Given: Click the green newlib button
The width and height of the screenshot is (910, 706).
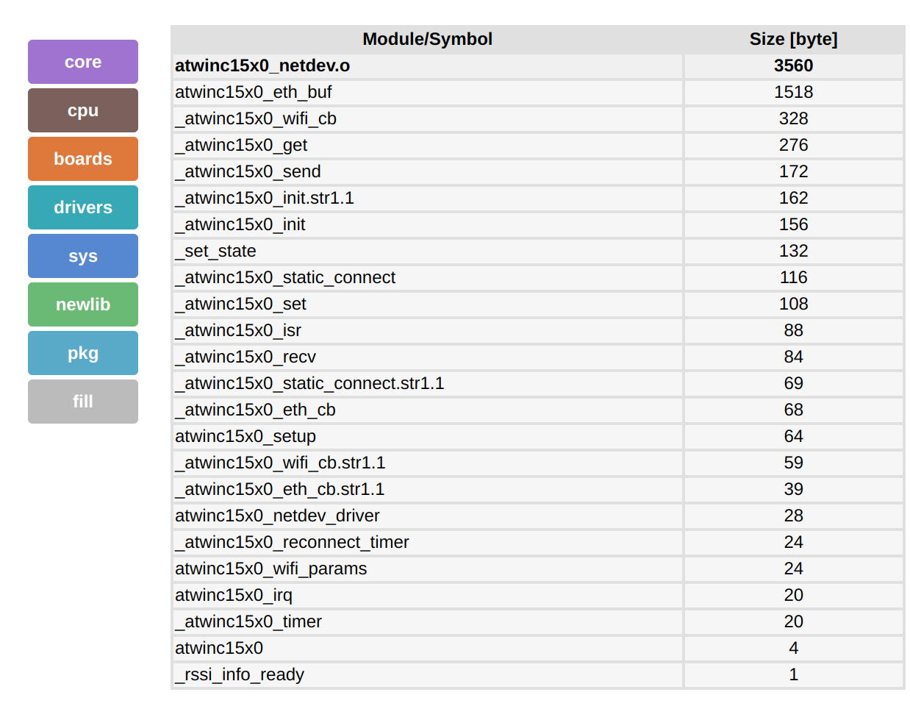Looking at the screenshot, I should click(x=83, y=304).
